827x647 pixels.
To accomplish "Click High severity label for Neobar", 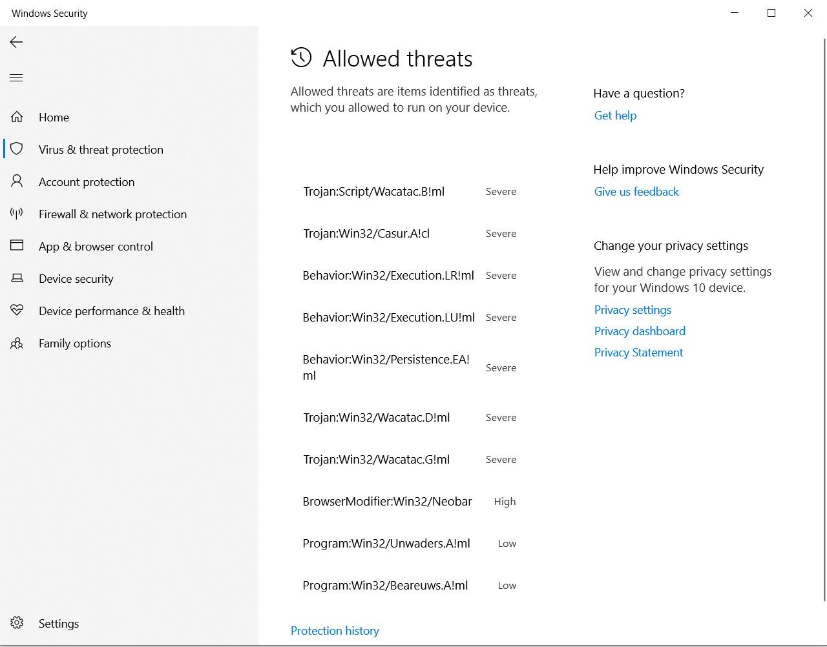I will pyautogui.click(x=505, y=502).
